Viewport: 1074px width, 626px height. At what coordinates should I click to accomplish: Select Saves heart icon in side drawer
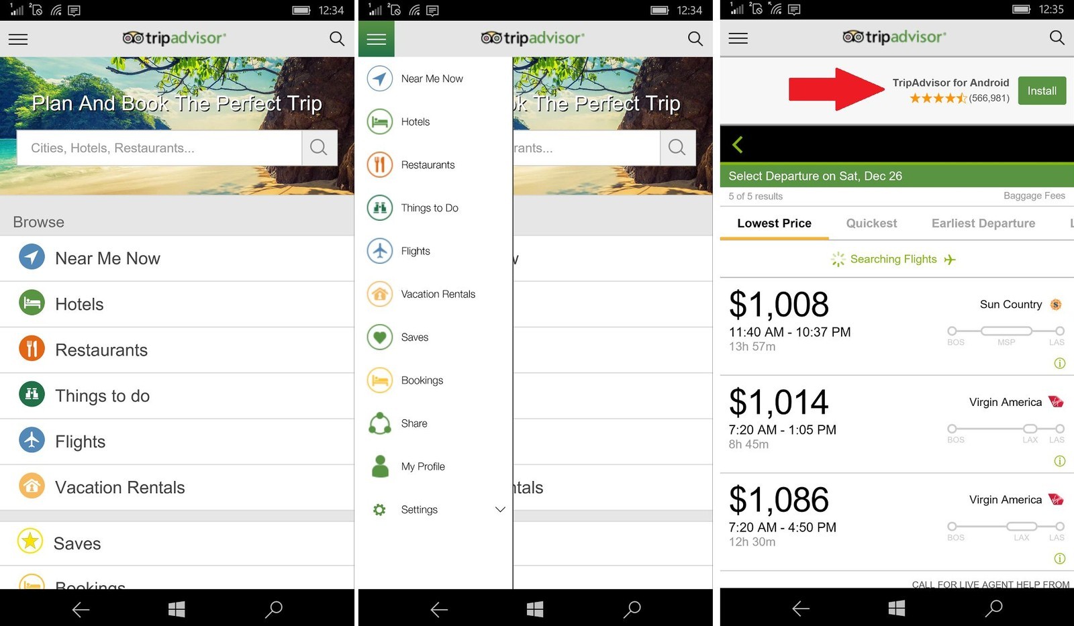(x=380, y=337)
